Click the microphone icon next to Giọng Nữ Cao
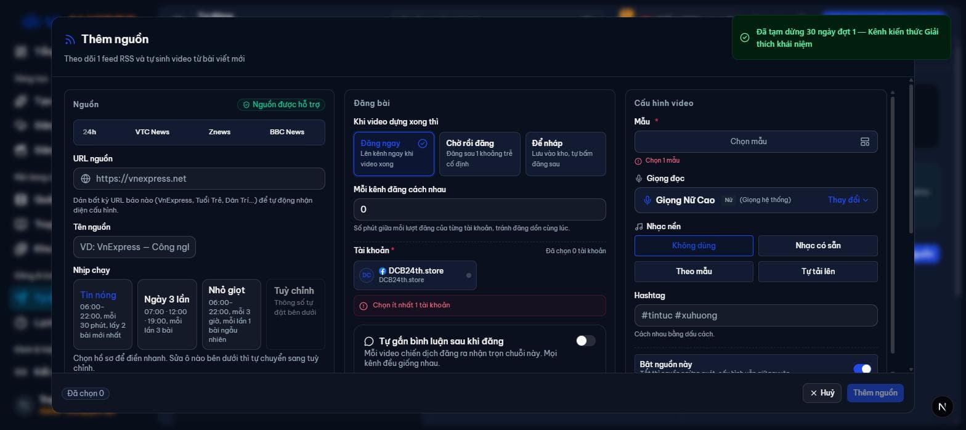 647,200
